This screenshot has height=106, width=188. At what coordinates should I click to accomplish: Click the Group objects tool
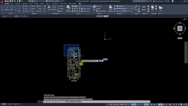(136, 8)
